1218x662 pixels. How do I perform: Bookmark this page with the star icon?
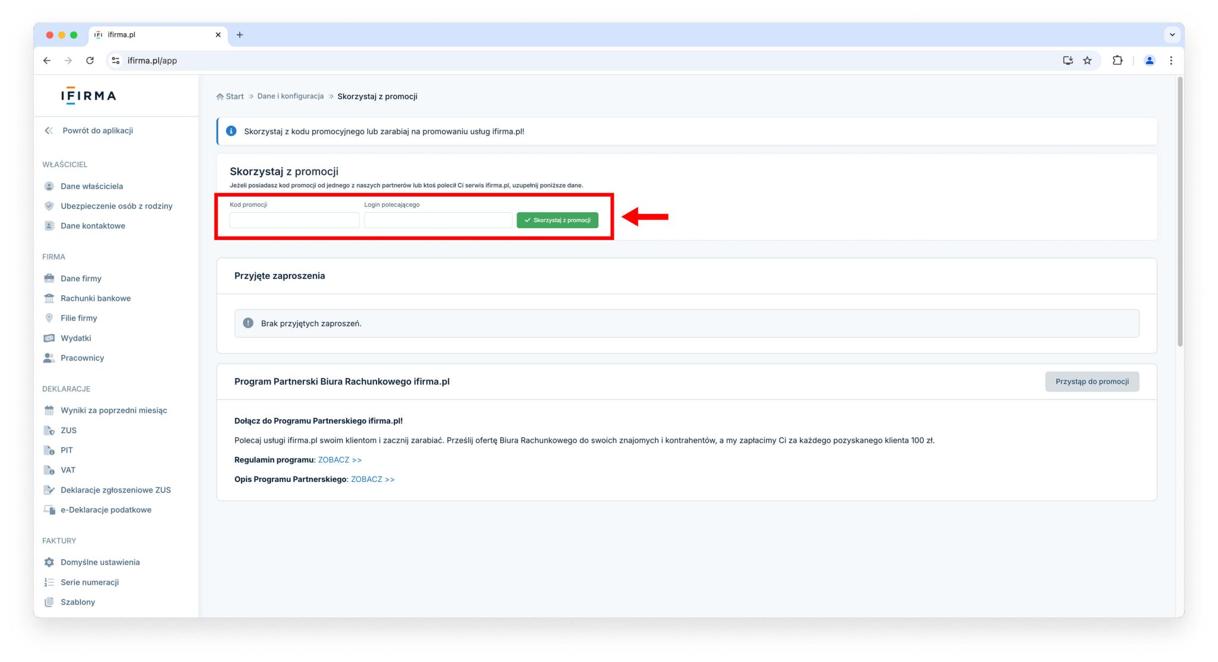1087,60
